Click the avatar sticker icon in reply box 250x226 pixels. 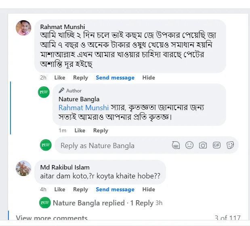176,145
